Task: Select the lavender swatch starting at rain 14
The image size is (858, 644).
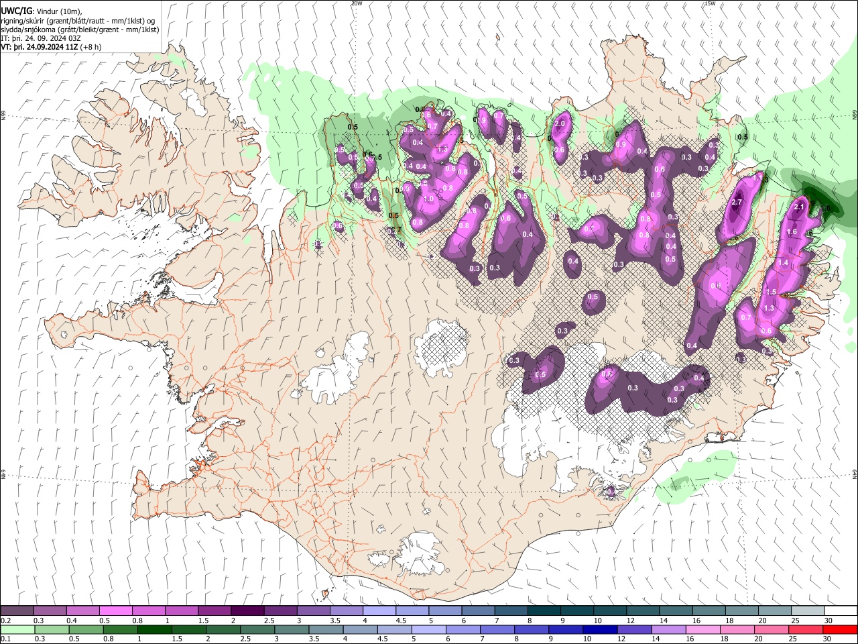Action: (669, 629)
